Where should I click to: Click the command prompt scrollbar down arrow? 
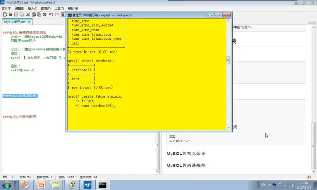click(228, 128)
